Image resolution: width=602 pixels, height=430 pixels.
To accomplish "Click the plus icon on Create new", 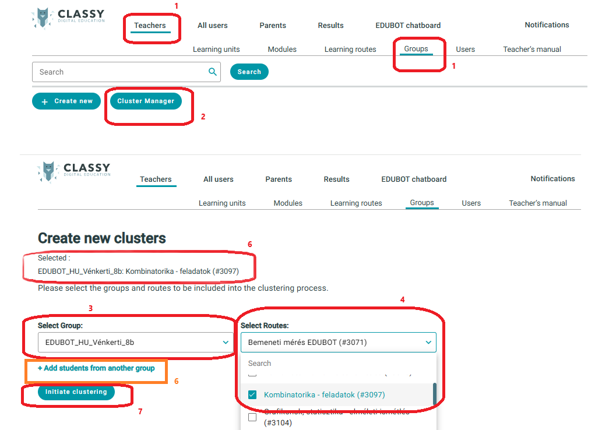I will pos(44,102).
